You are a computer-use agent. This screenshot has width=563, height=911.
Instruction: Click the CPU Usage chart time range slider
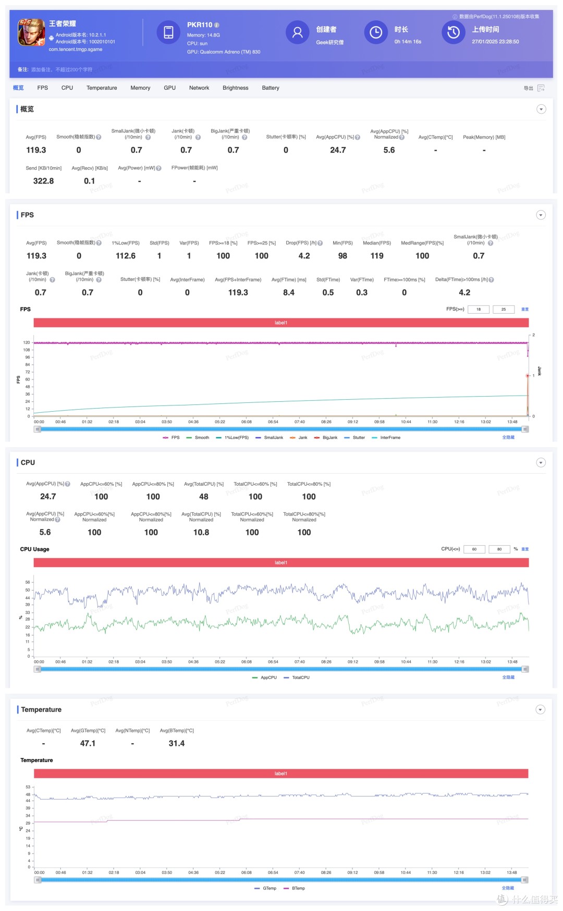pyautogui.click(x=281, y=669)
